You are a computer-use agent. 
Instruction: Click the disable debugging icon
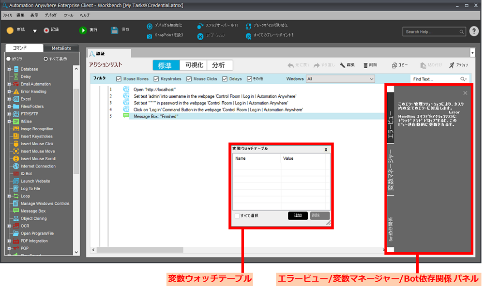coord(150,26)
